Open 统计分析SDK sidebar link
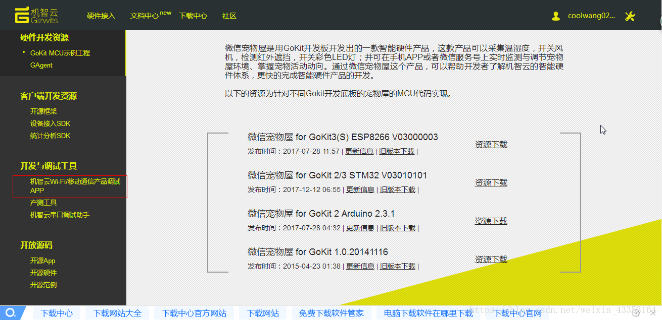This screenshot has height=320, width=662. coord(51,136)
